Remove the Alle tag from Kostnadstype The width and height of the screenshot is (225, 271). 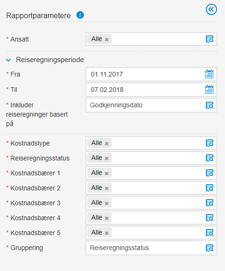pos(107,144)
